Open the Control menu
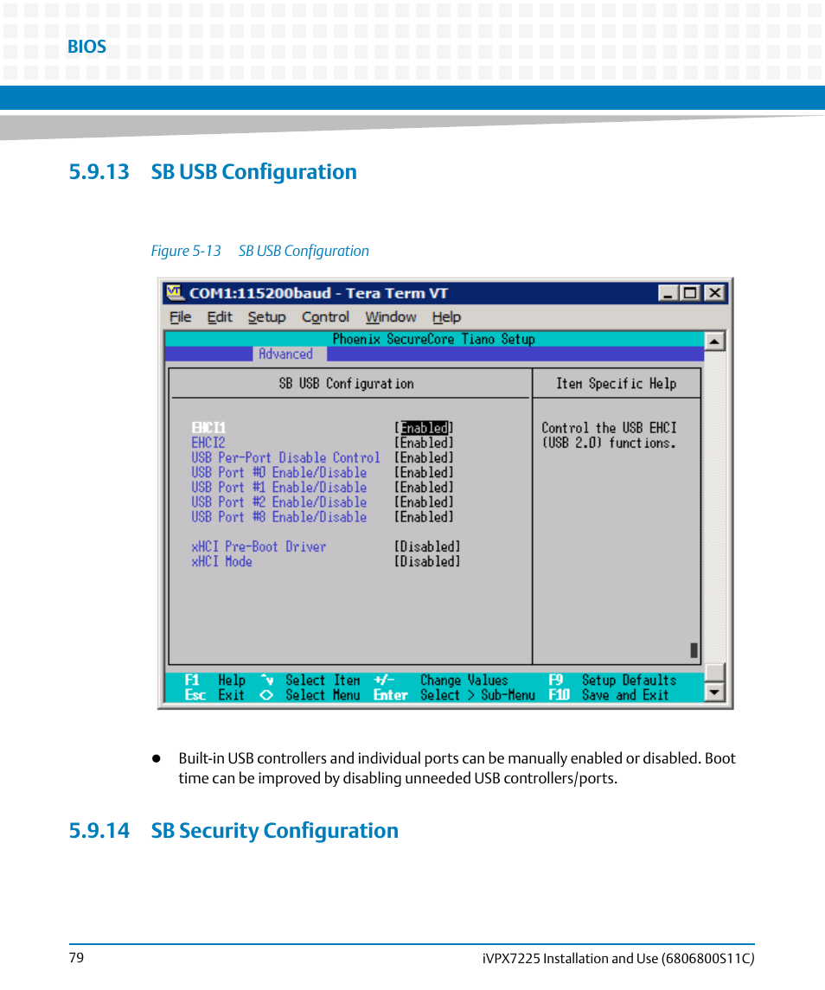 tap(325, 317)
